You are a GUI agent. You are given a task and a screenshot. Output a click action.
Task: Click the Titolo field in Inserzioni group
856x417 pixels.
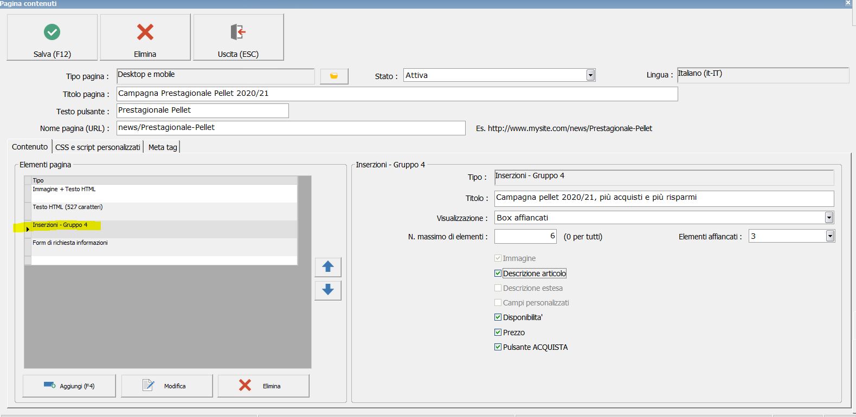tap(664, 198)
